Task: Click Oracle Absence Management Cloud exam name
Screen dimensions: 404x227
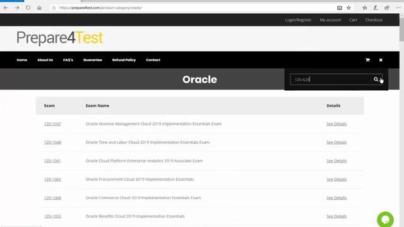Action: [x=153, y=124]
